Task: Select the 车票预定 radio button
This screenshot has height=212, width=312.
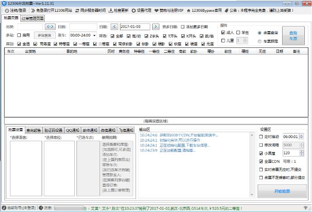Action: [x=259, y=41]
